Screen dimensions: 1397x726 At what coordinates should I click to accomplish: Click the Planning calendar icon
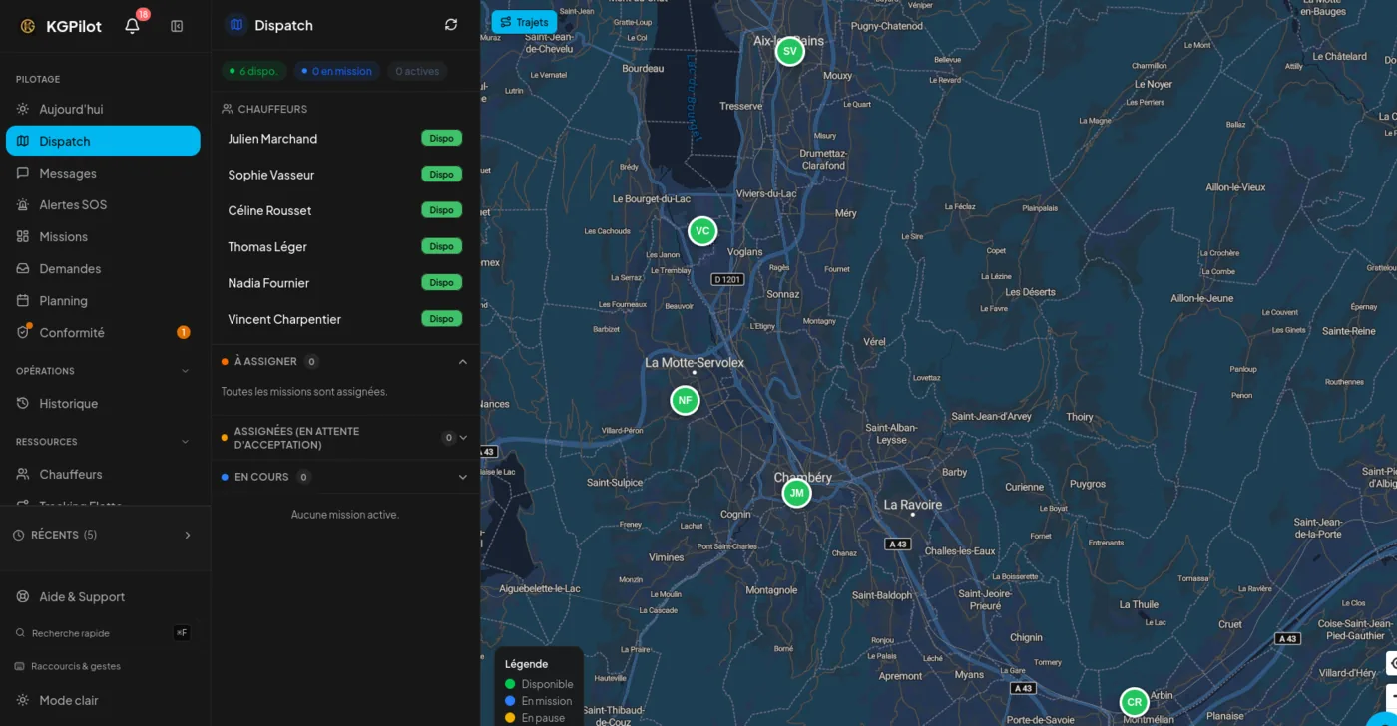23,300
